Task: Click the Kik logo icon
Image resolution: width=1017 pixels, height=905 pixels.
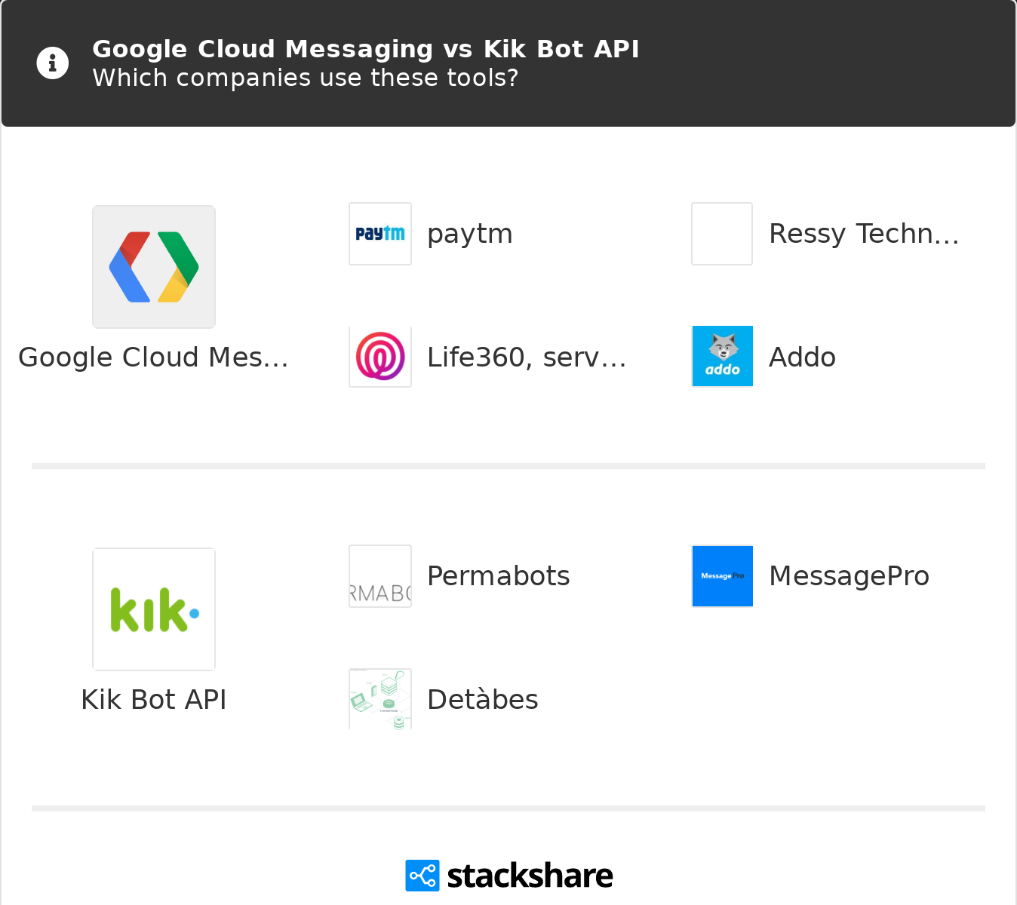Action: point(154,609)
